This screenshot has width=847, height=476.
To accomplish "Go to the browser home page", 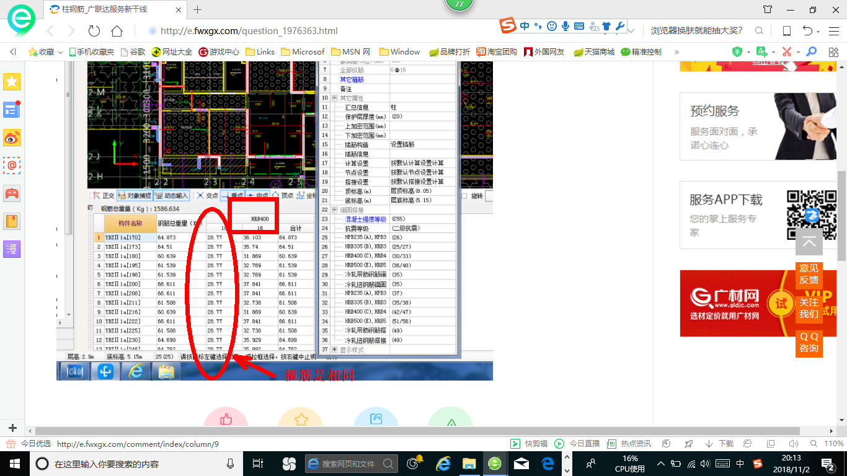I will coord(117,31).
